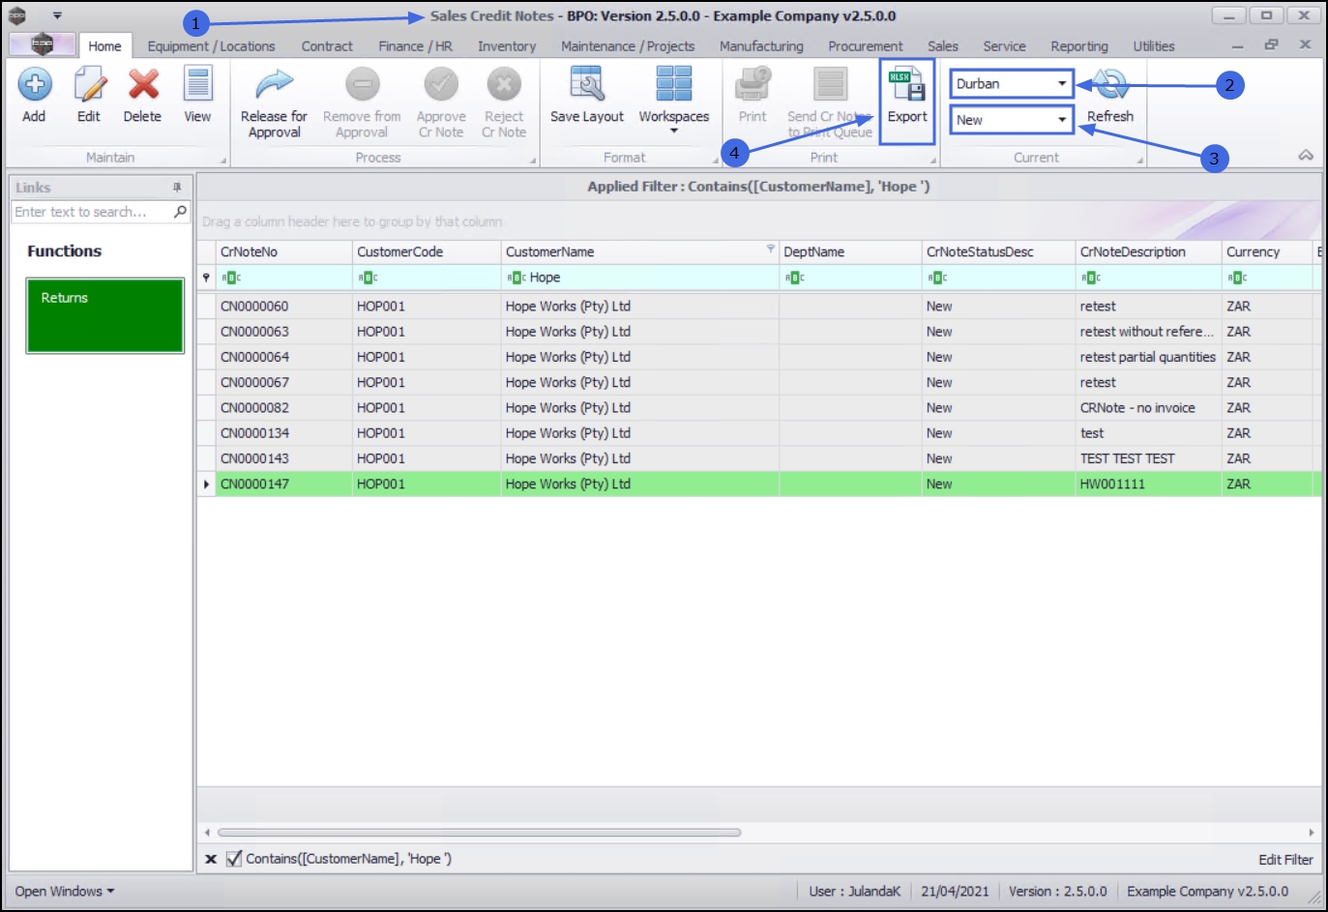The width and height of the screenshot is (1328, 912).
Task: Click the Save Layout icon
Action: tap(587, 85)
